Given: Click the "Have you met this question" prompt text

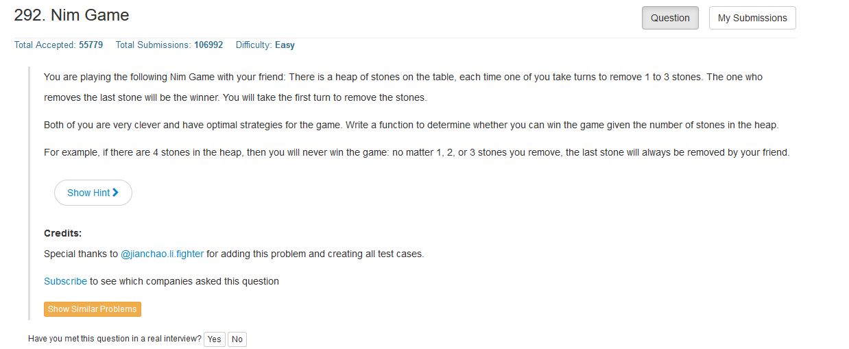Looking at the screenshot, I should 115,339.
